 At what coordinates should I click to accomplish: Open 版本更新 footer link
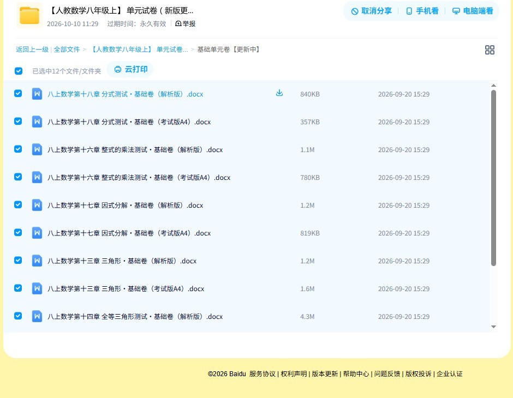point(325,374)
